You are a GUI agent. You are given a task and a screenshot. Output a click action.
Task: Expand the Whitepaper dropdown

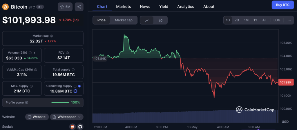67,117
